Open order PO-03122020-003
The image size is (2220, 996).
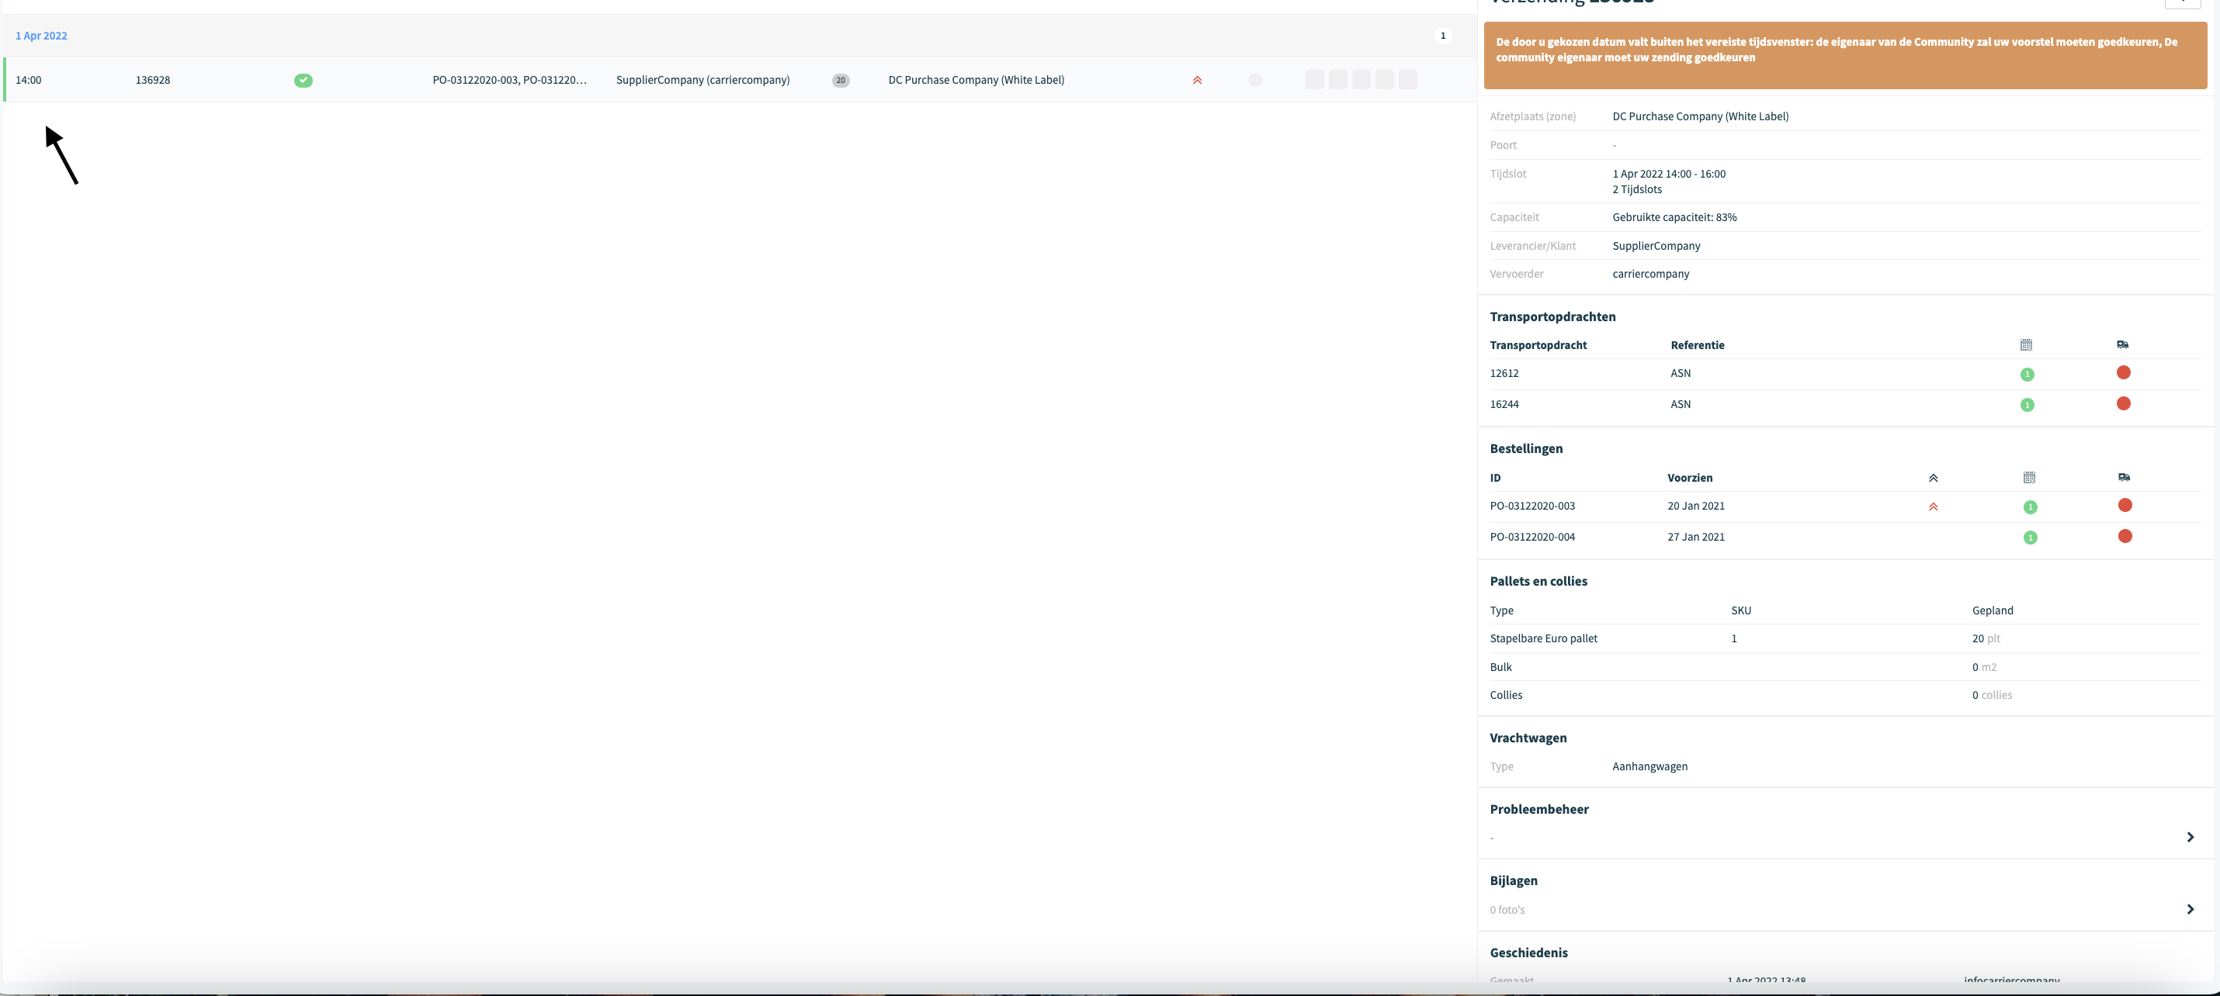pyautogui.click(x=1532, y=506)
